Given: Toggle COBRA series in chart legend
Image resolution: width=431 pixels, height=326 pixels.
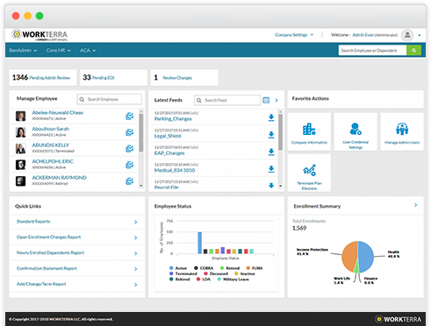Looking at the screenshot, I should click(204, 268).
